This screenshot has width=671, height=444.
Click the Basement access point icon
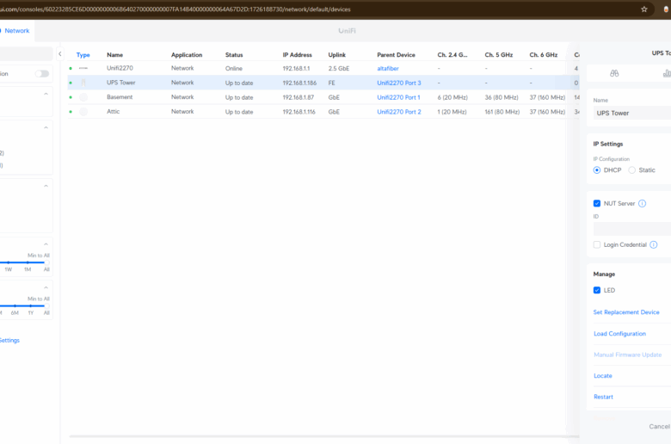click(x=83, y=97)
